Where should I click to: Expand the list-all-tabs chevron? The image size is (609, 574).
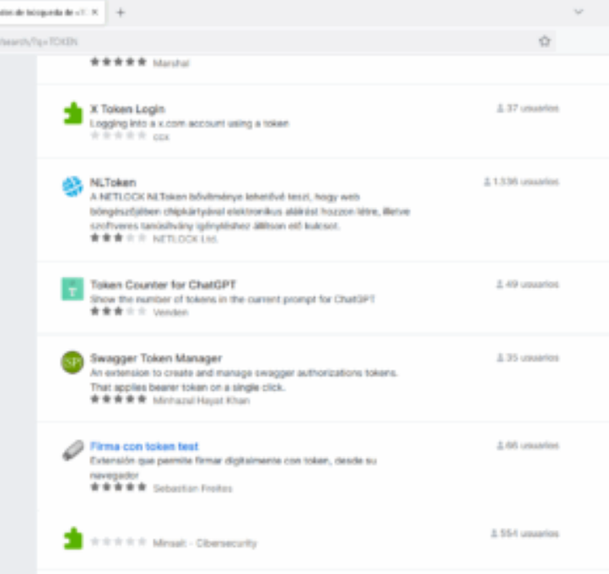pos(579,13)
